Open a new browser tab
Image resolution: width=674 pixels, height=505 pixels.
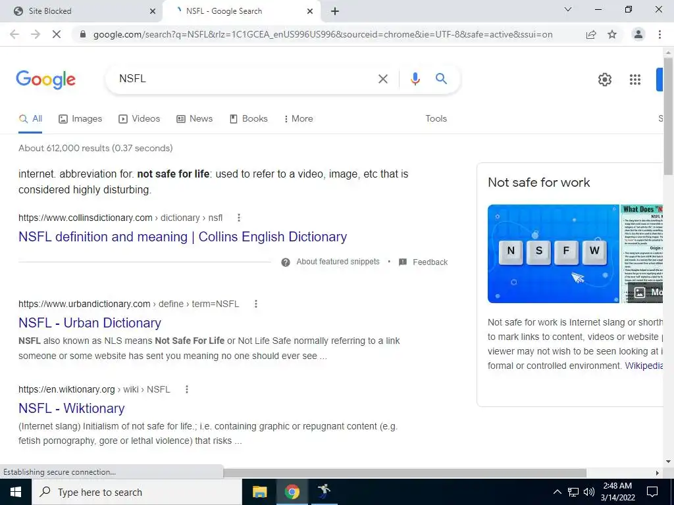pos(335,11)
